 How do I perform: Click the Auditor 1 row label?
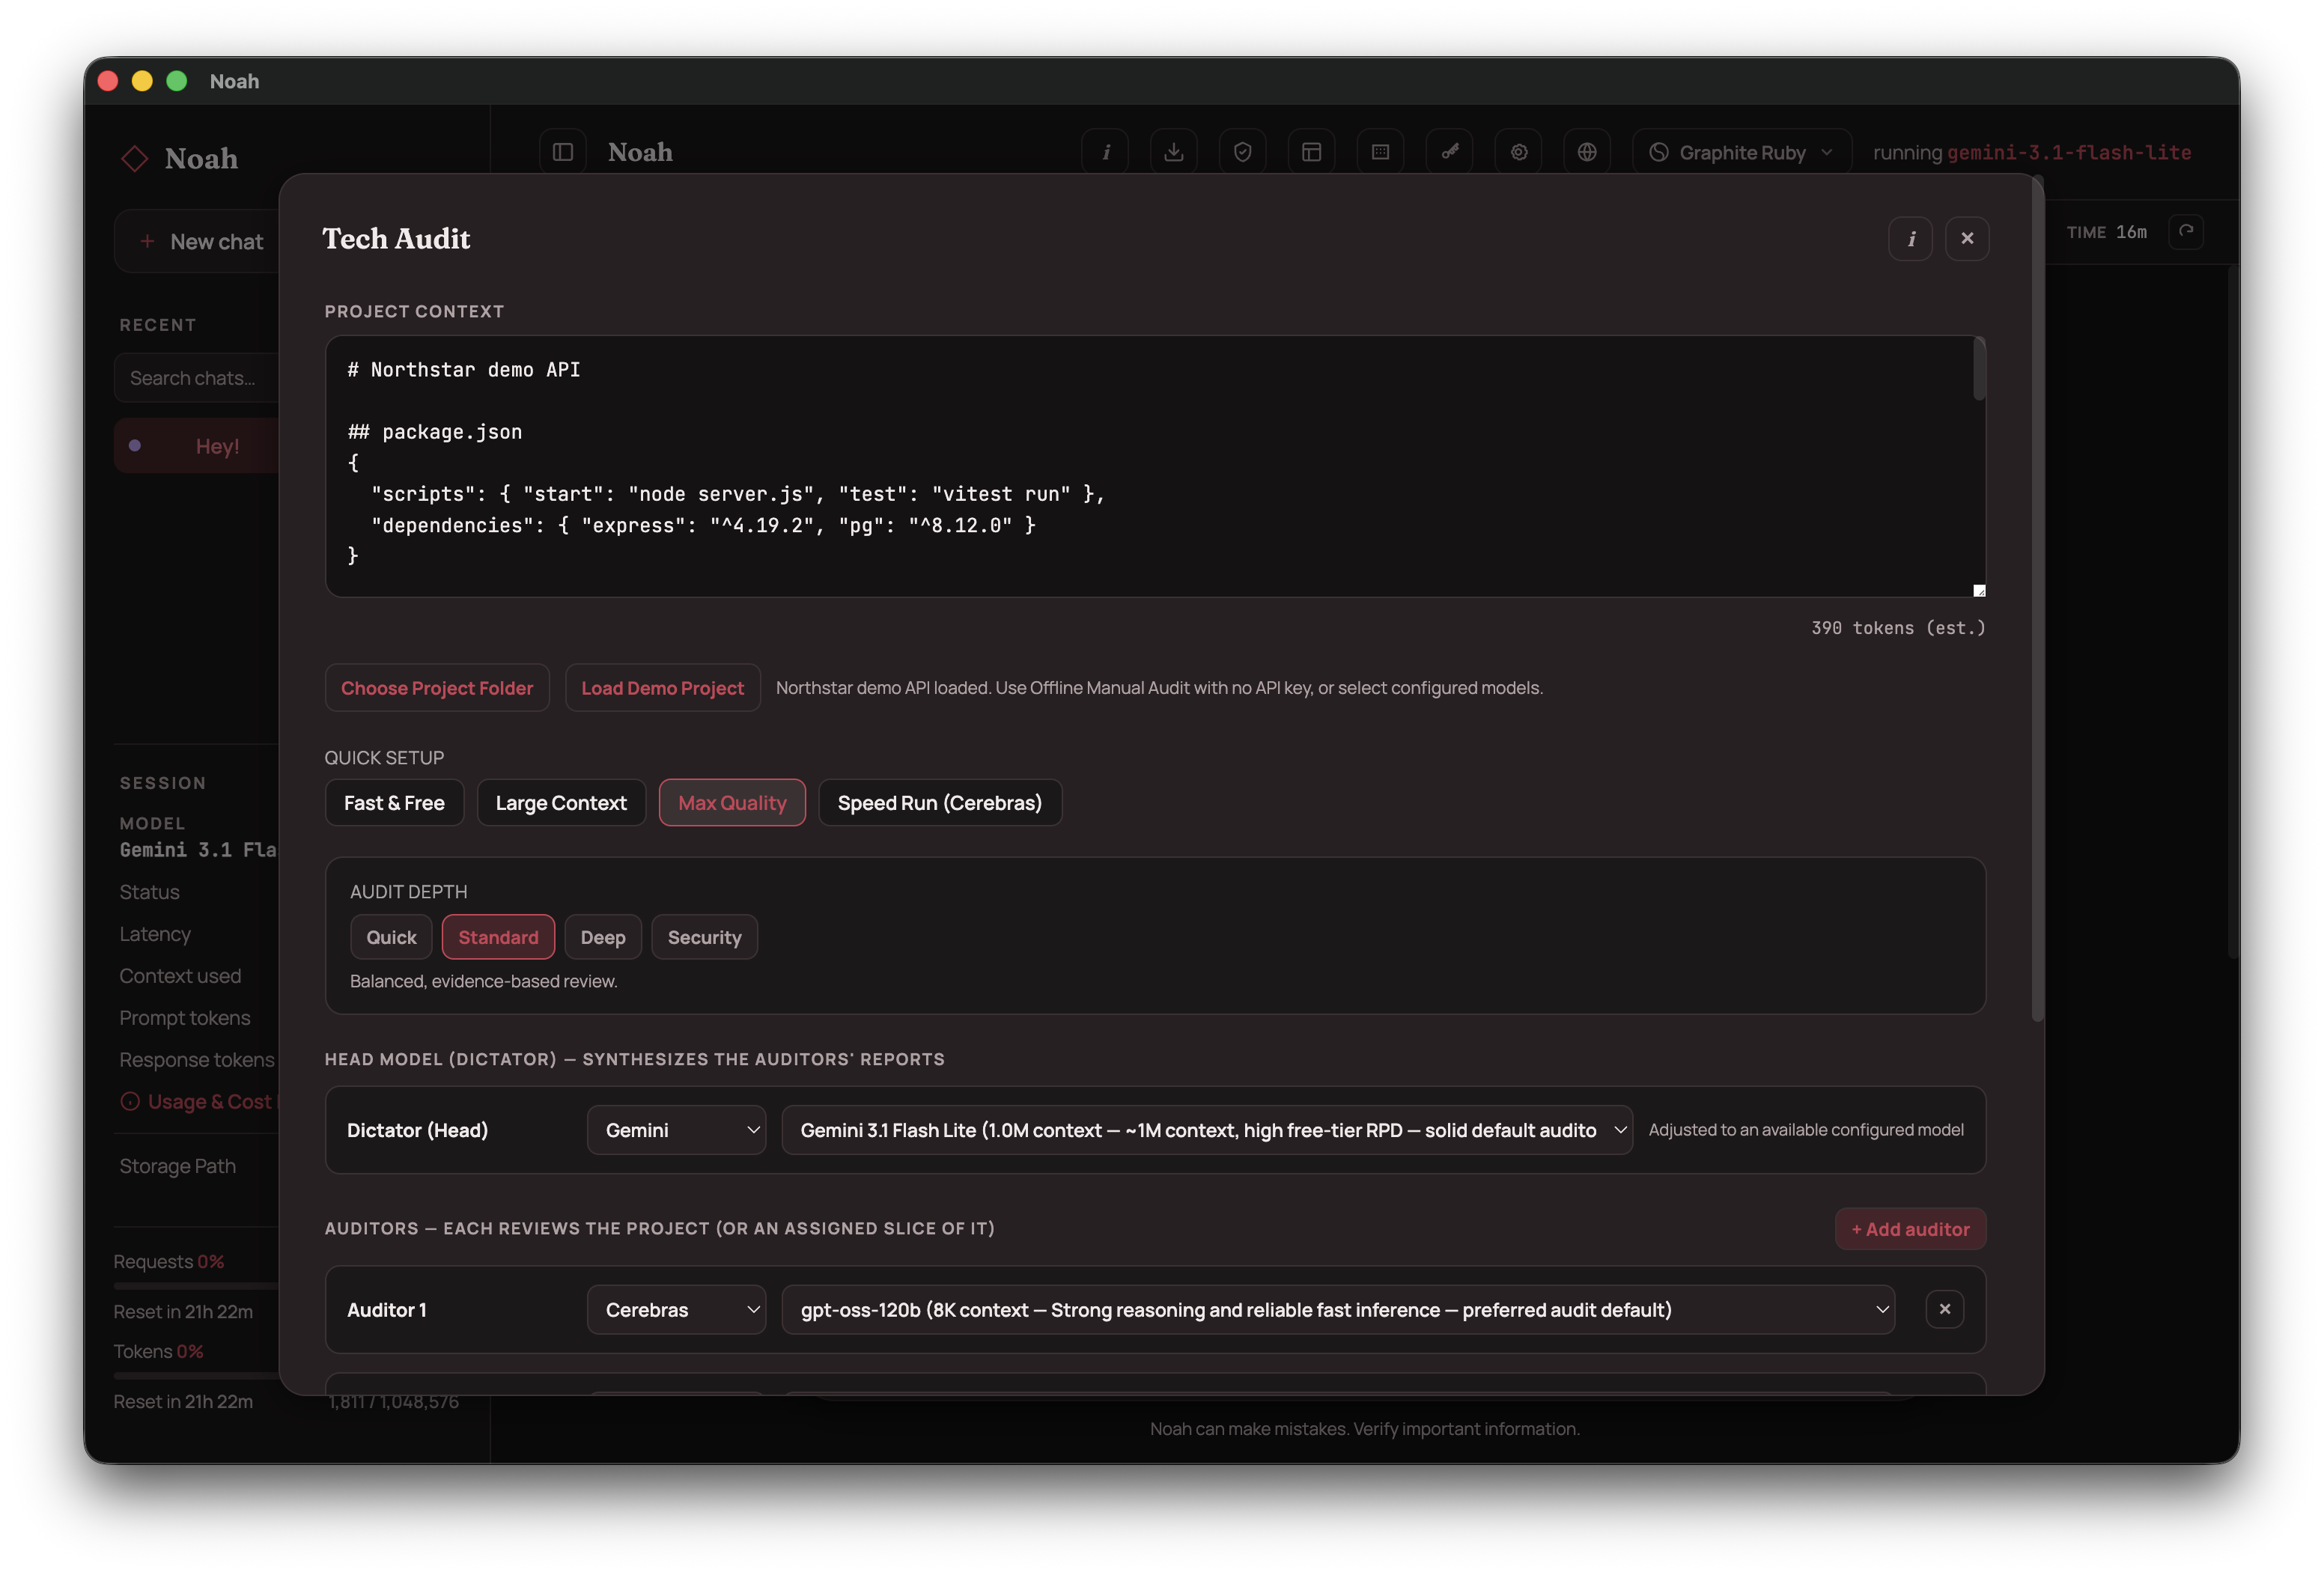386,1310
